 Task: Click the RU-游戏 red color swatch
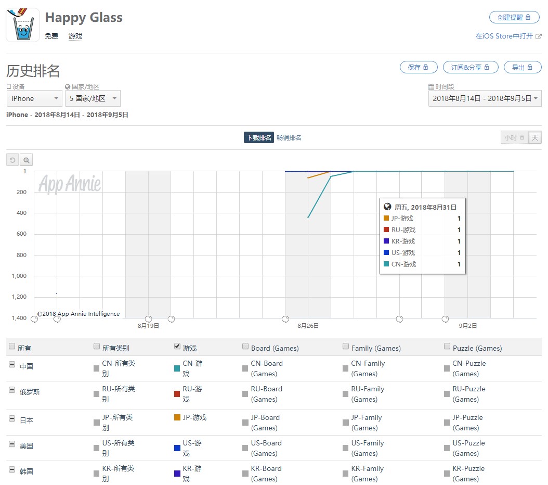point(177,394)
